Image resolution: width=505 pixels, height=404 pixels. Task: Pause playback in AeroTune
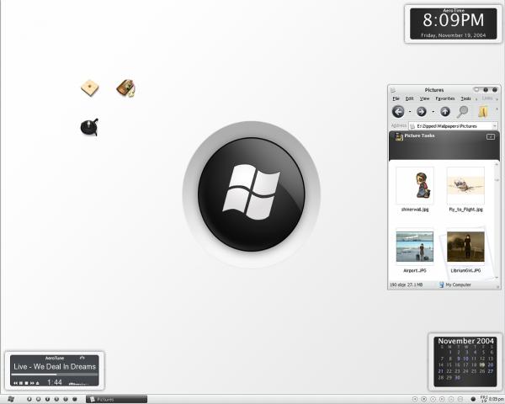tap(21, 383)
